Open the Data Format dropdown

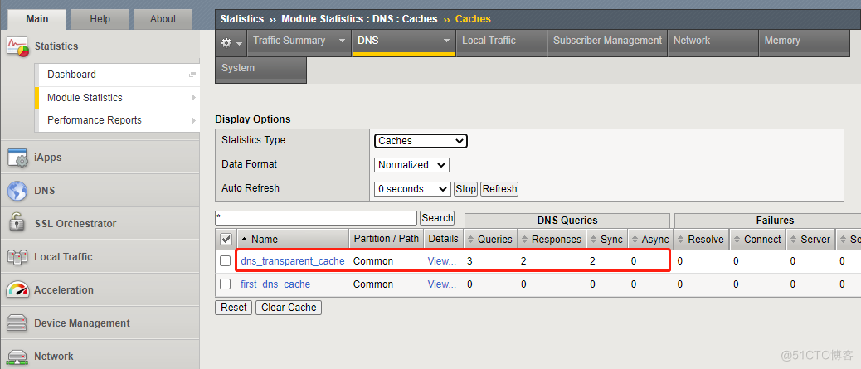[x=411, y=165]
